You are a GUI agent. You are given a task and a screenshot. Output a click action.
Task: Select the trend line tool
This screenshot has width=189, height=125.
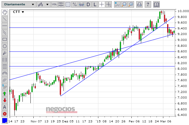[x=5, y=19]
